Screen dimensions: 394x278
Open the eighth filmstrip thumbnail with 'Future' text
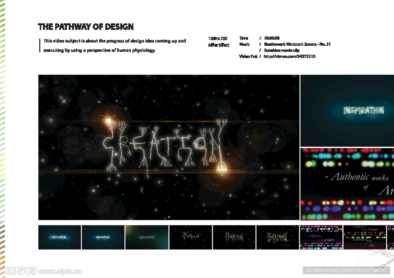click(365, 237)
